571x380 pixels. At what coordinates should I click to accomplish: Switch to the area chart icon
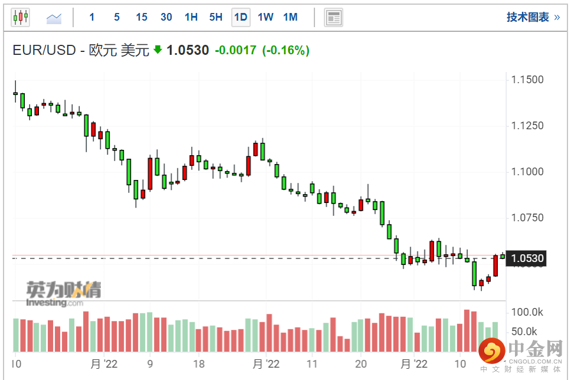coord(54,18)
